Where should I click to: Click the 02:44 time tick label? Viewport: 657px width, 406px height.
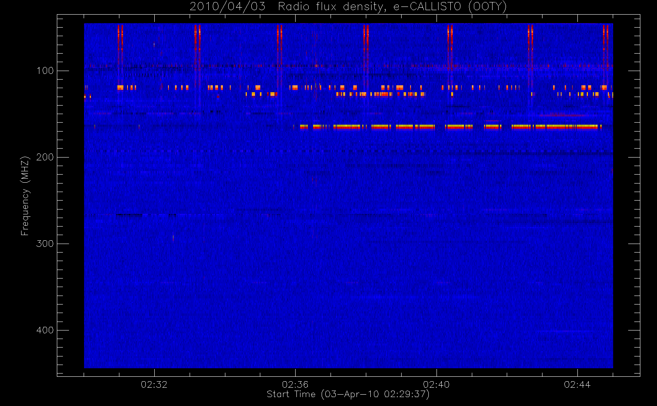click(x=577, y=384)
